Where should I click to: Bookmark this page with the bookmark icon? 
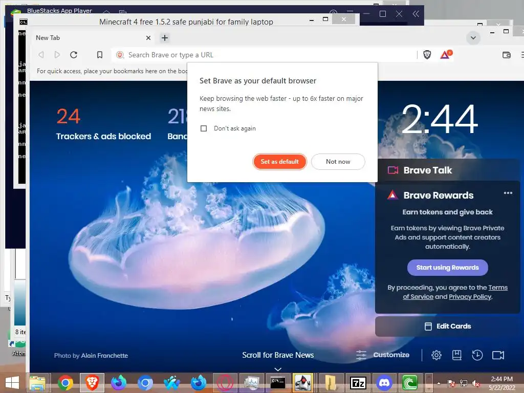pos(100,54)
